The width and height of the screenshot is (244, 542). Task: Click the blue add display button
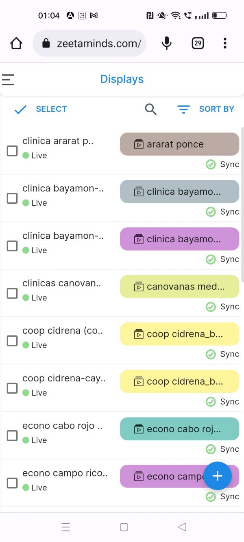click(218, 476)
